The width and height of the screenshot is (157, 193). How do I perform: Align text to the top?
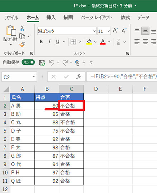[137, 30]
